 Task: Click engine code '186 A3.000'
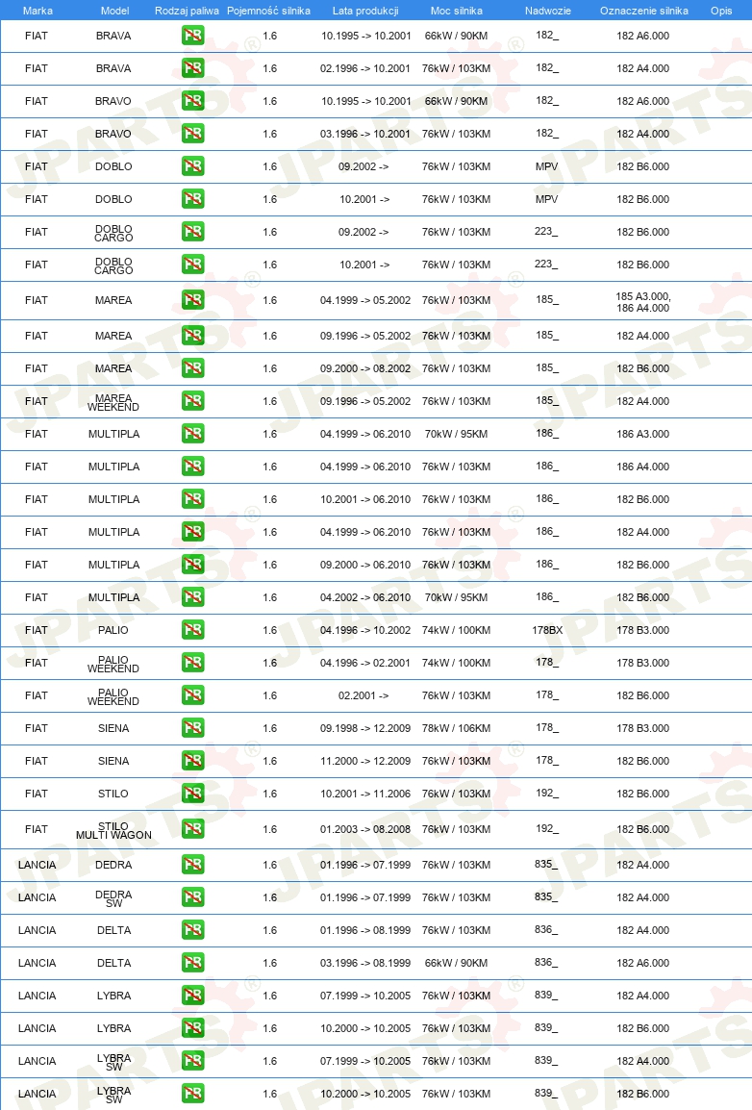[643, 434]
